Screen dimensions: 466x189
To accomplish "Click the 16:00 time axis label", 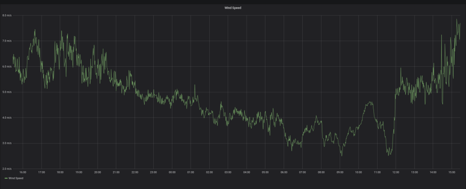I will coord(23,172).
